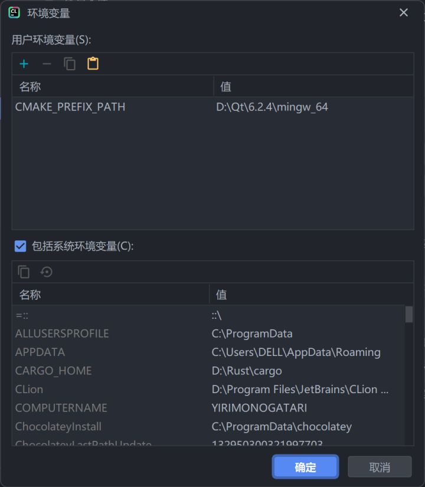Viewport: 425px width, 487px height.
Task: Click the system variables scrollbar thumb
Action: point(409,314)
